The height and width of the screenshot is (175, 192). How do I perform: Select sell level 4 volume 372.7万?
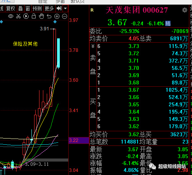coord(178,61)
